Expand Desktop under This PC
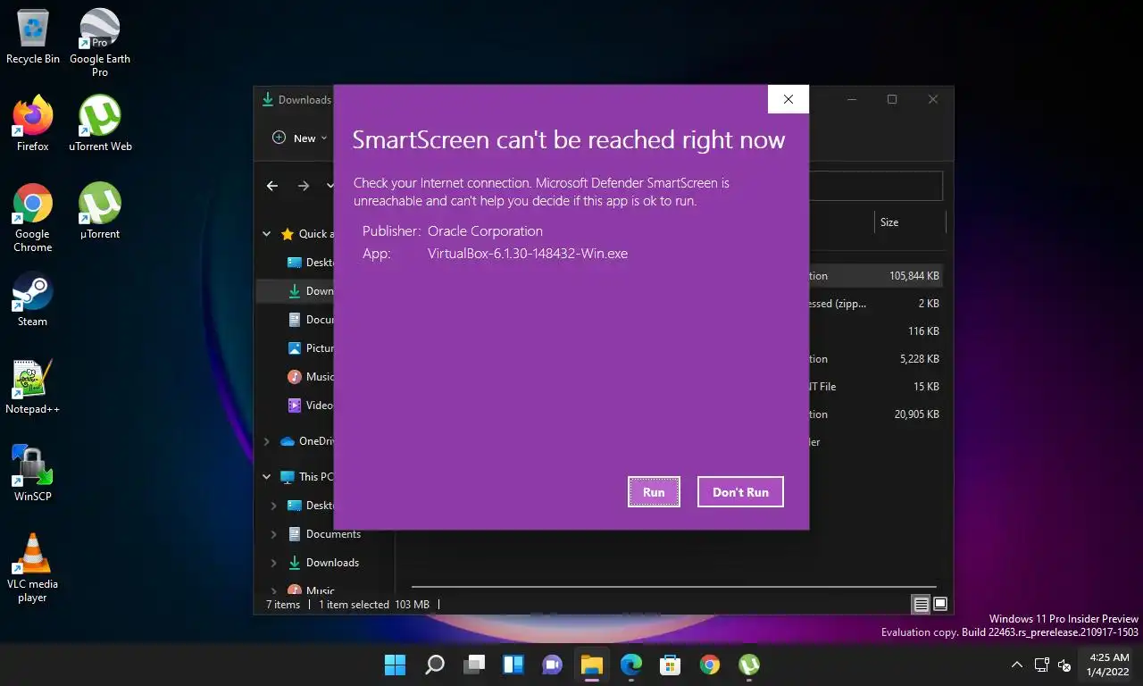This screenshot has width=1143, height=686. (274, 506)
